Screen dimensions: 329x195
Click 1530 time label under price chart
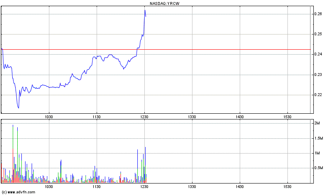pos(287,117)
